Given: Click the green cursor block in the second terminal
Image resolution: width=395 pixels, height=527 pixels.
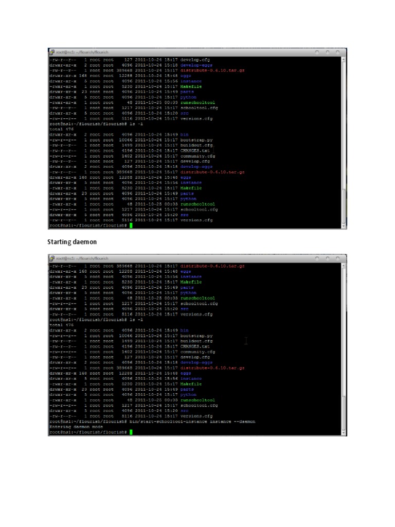Looking at the screenshot, I should point(131,432).
